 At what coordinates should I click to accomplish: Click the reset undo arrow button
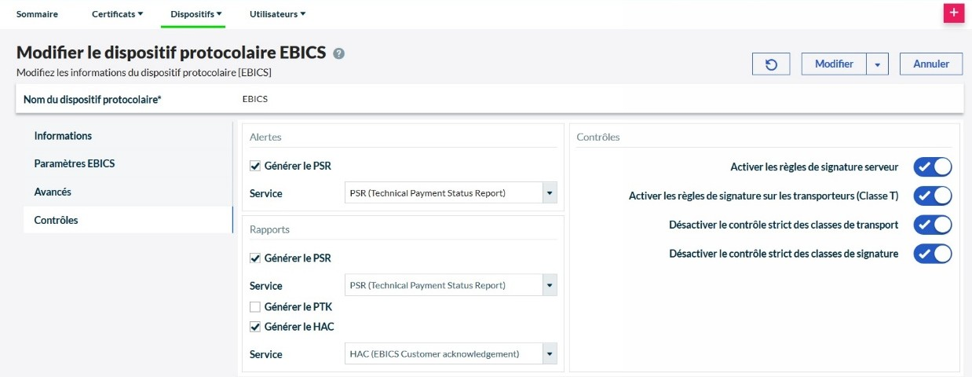click(x=771, y=64)
